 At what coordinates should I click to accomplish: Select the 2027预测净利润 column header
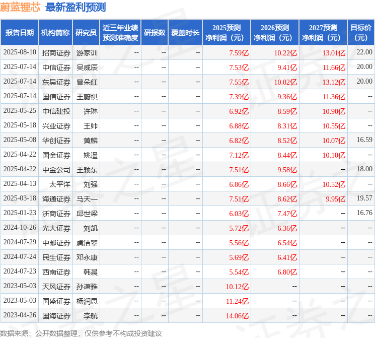point(323,33)
